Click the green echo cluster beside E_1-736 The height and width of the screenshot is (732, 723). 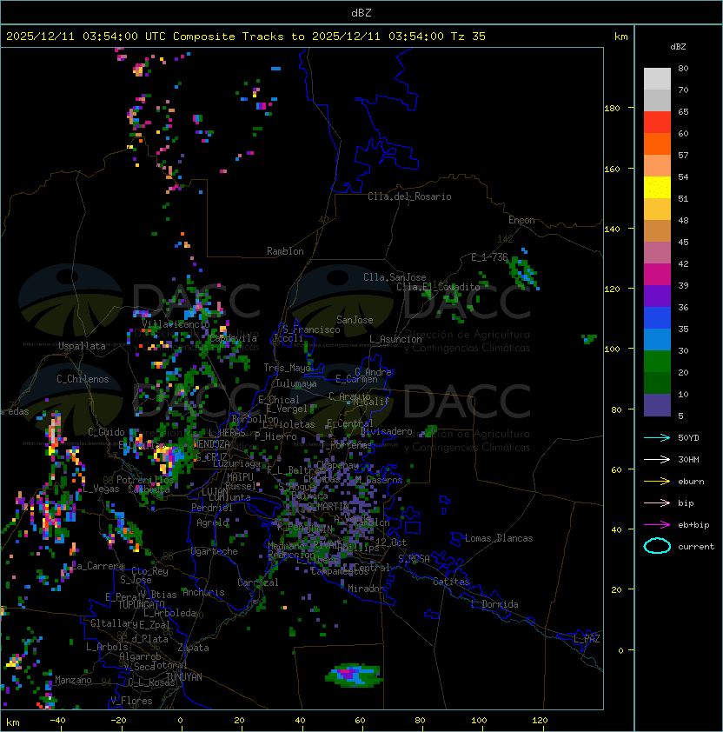coord(523,272)
